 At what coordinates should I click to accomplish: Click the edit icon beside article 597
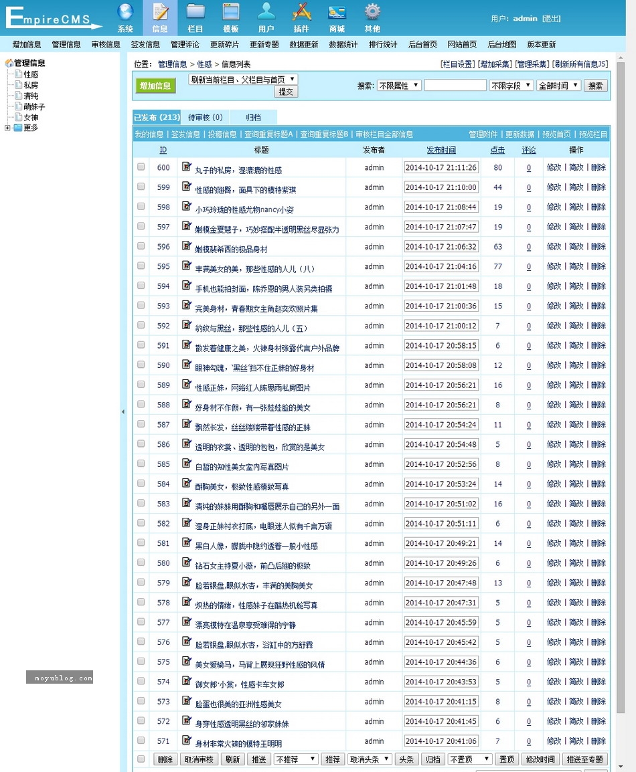pos(186,225)
